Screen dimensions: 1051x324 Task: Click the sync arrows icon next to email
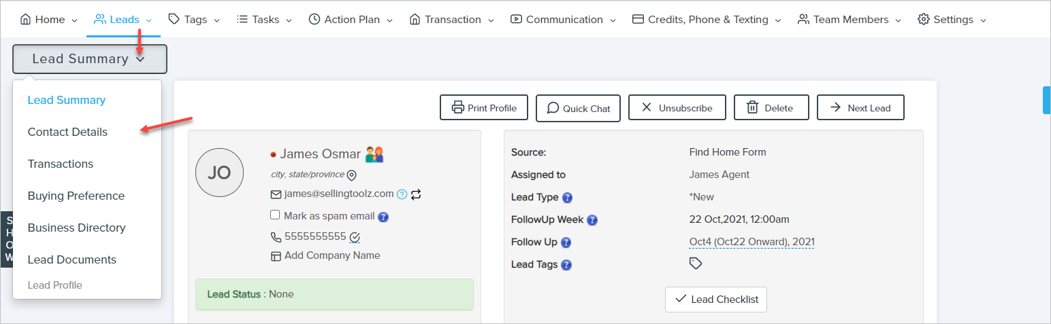coord(416,194)
